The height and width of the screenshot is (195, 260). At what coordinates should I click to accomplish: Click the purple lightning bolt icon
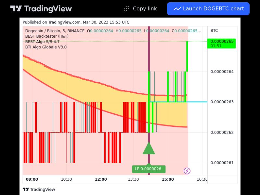(x=187, y=171)
